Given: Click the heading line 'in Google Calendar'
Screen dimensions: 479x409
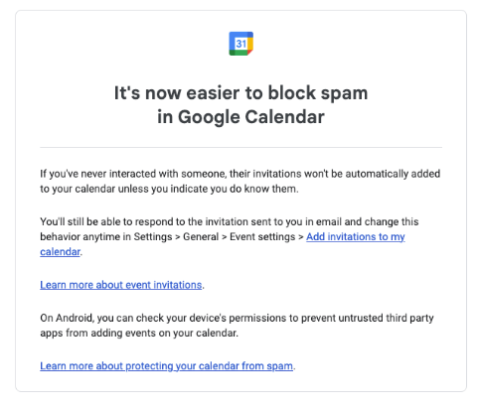Looking at the screenshot, I should (240, 117).
